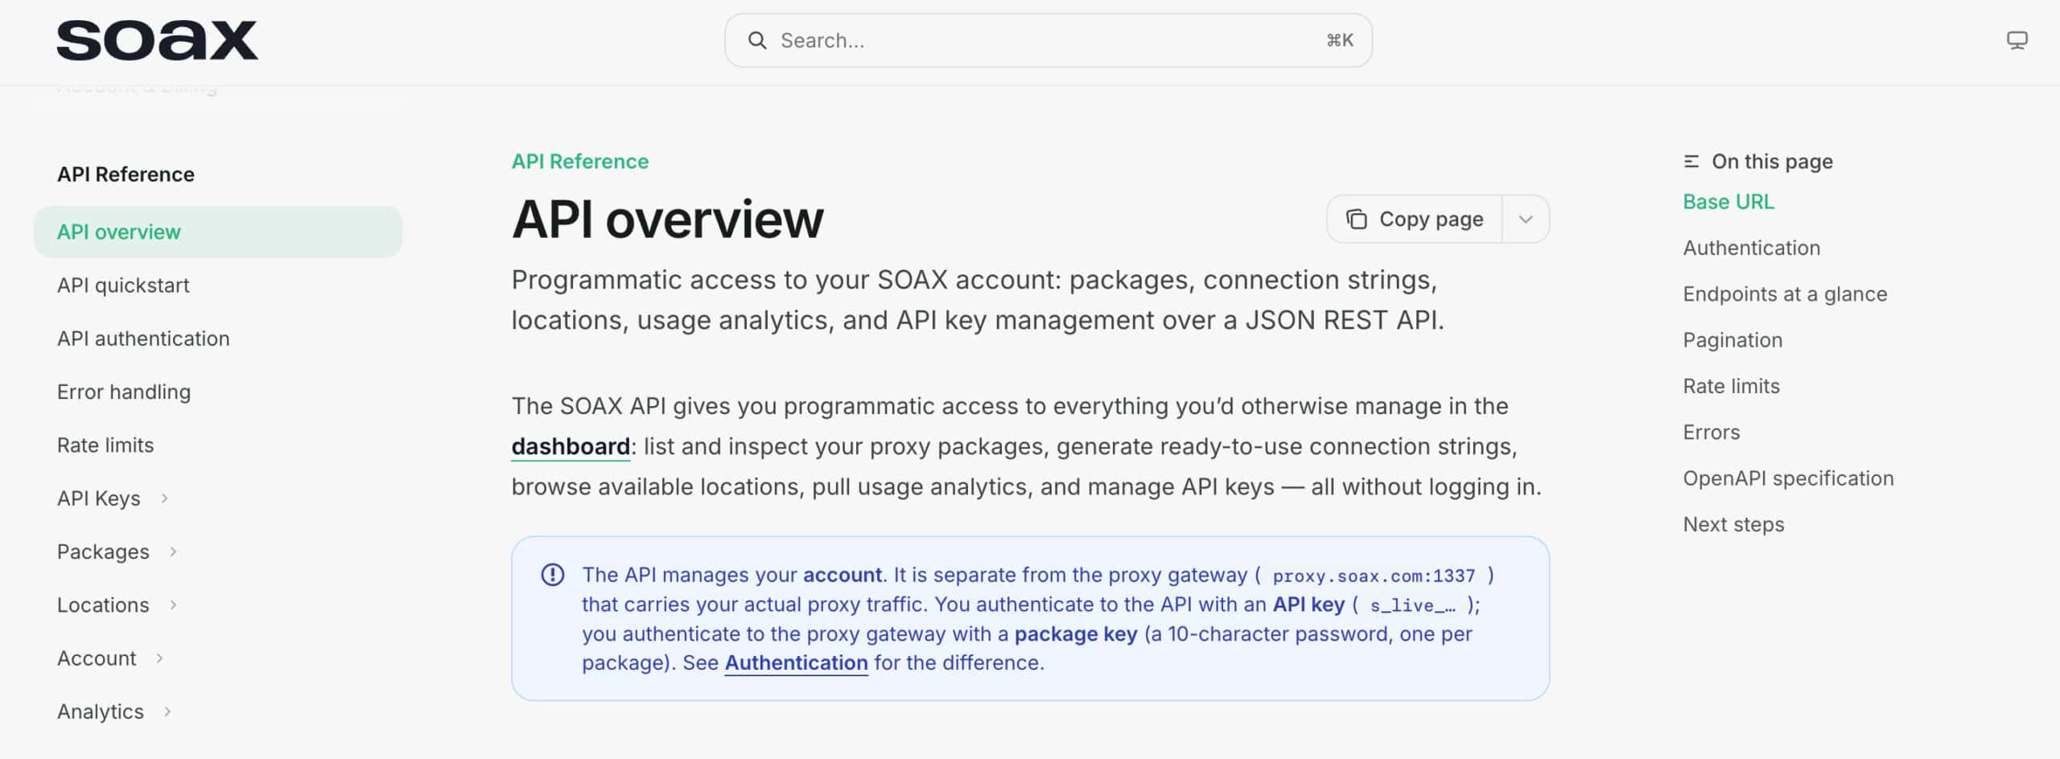Open API quickstart in the sidebar
This screenshot has height=759, width=2060.
click(x=123, y=285)
